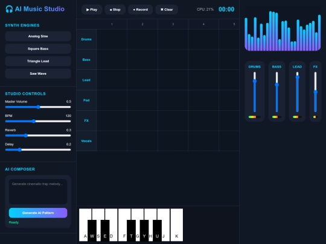326x244 pixels.
Task: Click bar 3 in the timeline header
Action: tap(173, 24)
